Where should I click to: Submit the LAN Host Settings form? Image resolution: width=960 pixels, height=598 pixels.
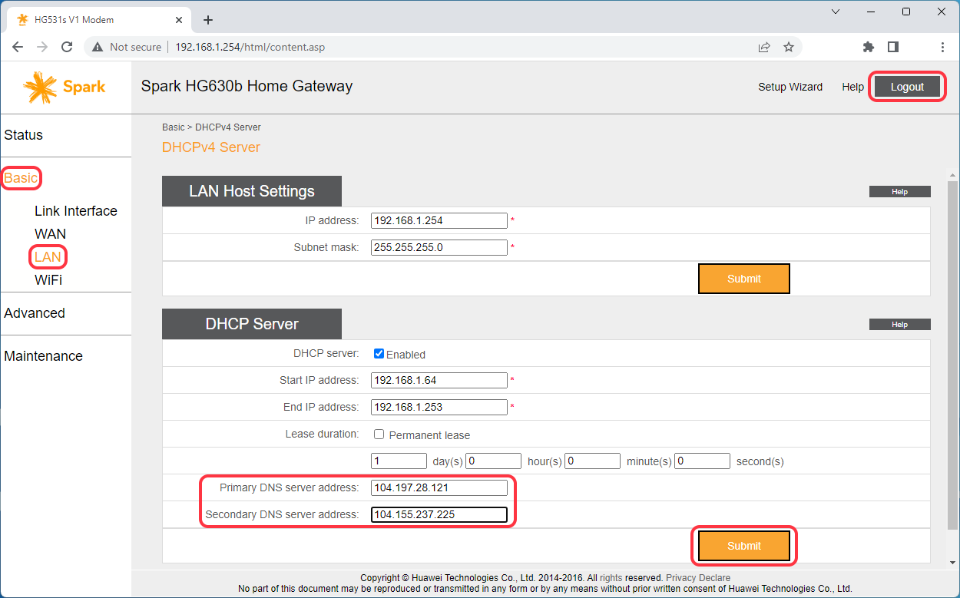tap(744, 279)
